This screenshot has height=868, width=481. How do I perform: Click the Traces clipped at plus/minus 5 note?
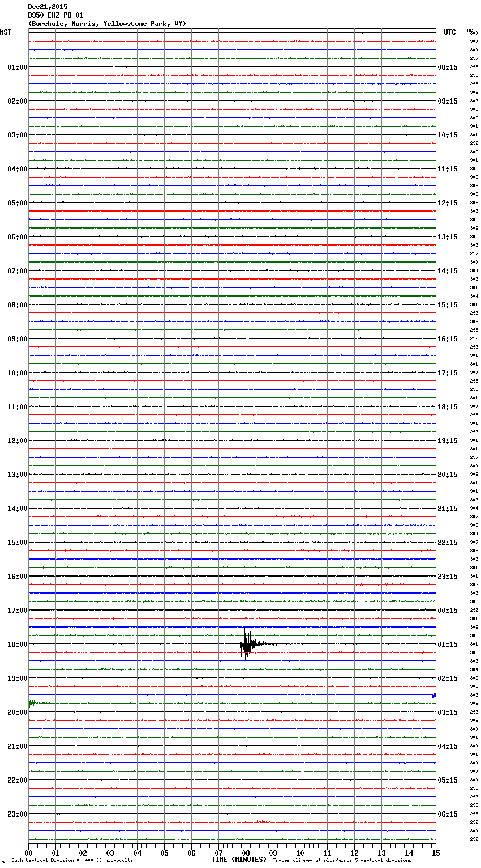342,861
